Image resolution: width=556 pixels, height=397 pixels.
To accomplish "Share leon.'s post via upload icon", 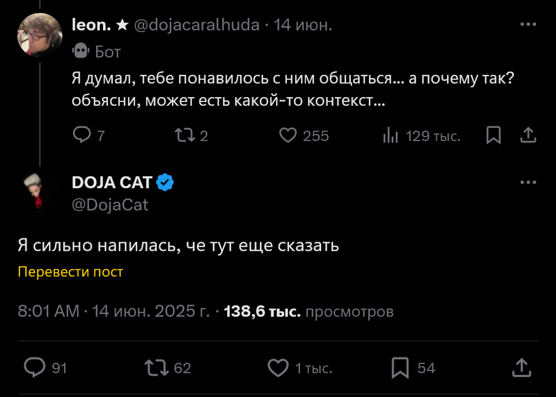I will [x=528, y=135].
